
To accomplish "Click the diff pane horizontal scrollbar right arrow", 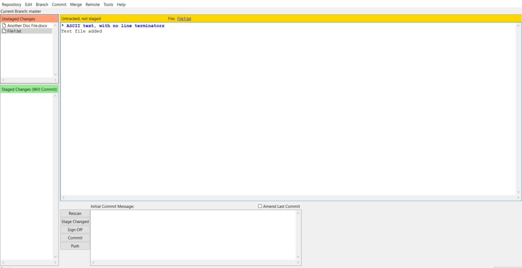I will click(x=518, y=198).
